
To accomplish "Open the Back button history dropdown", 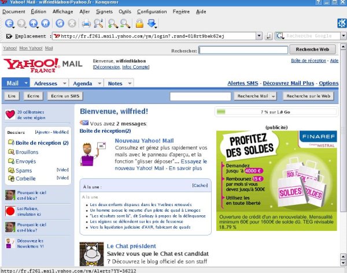I will [x=13, y=27].
